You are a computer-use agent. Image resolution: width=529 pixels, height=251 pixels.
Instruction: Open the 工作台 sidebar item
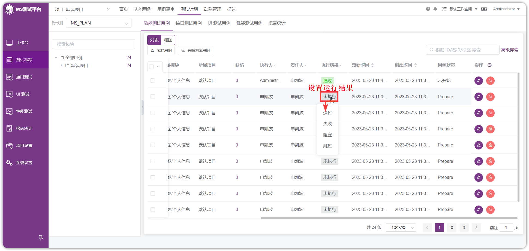26,43
